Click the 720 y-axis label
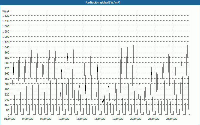Screen dimensions: 200x125 7,68
